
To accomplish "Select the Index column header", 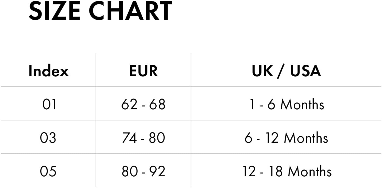I will tap(48, 71).
